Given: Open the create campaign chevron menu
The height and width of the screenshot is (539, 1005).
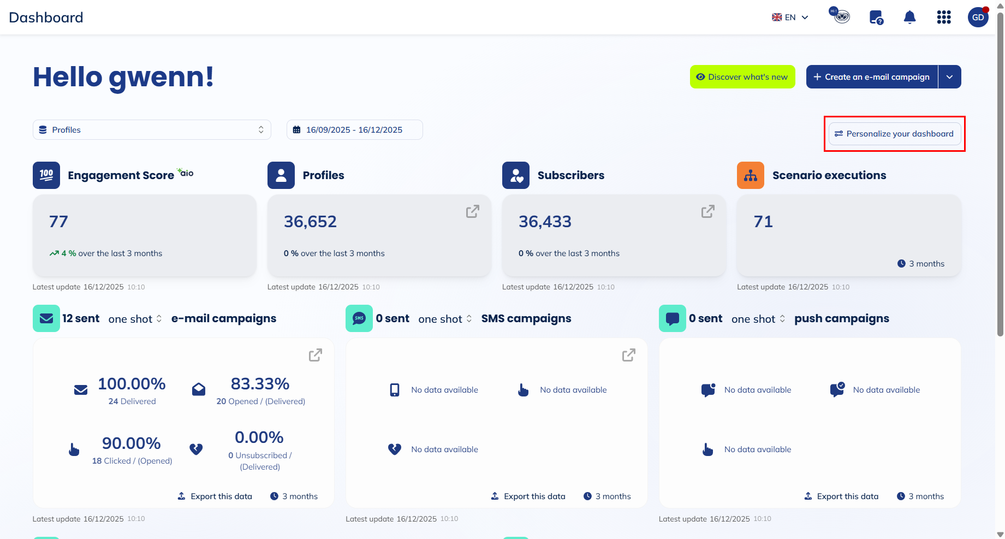Looking at the screenshot, I should pyautogui.click(x=949, y=76).
